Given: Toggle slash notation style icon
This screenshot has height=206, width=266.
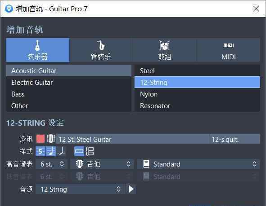Looking at the screenshot, I should coord(61,151).
